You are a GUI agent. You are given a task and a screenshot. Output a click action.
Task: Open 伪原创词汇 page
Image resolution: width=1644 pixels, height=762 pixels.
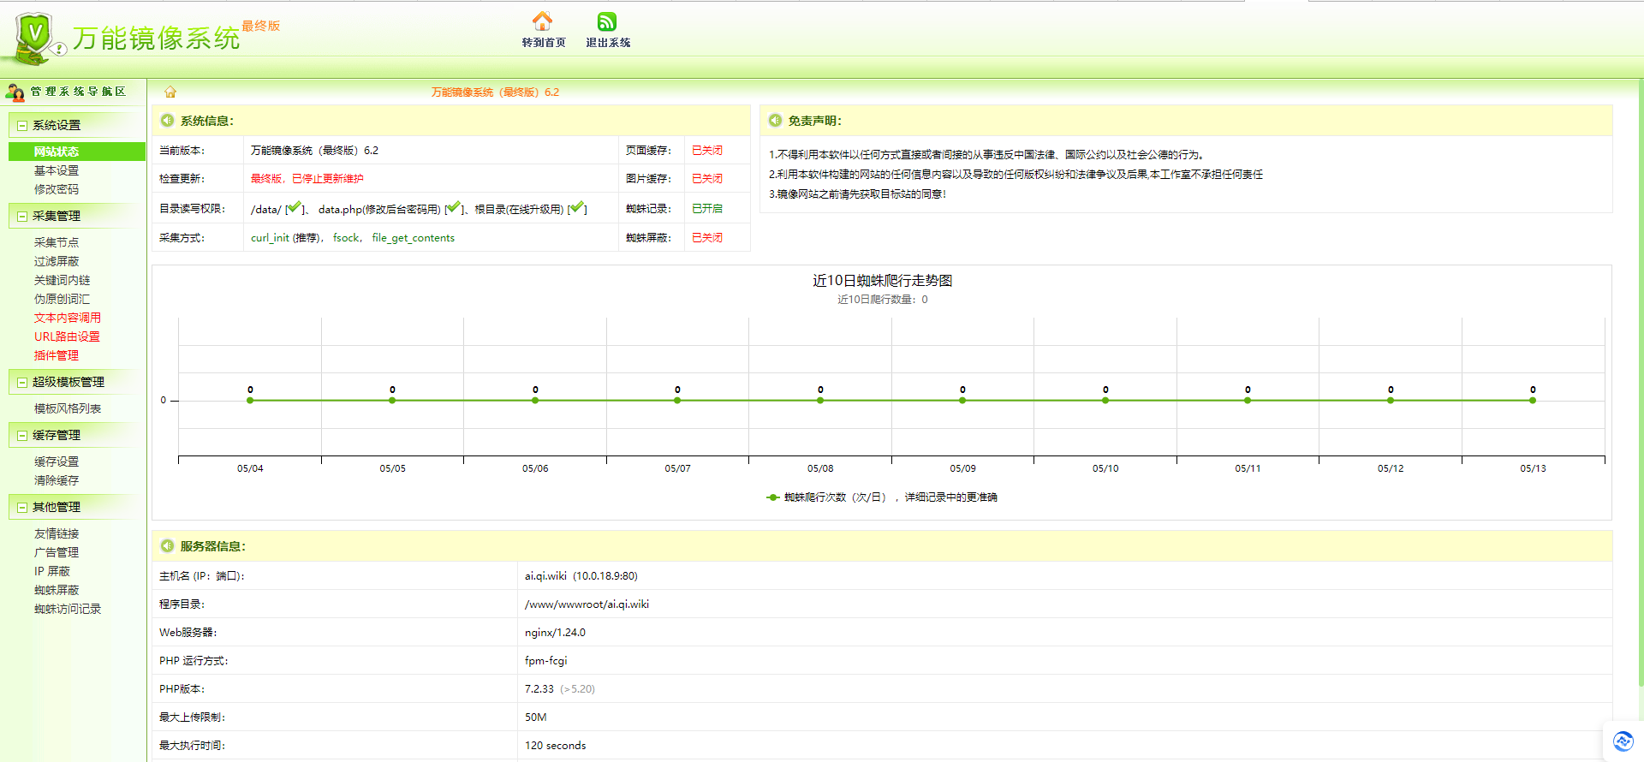(x=62, y=299)
